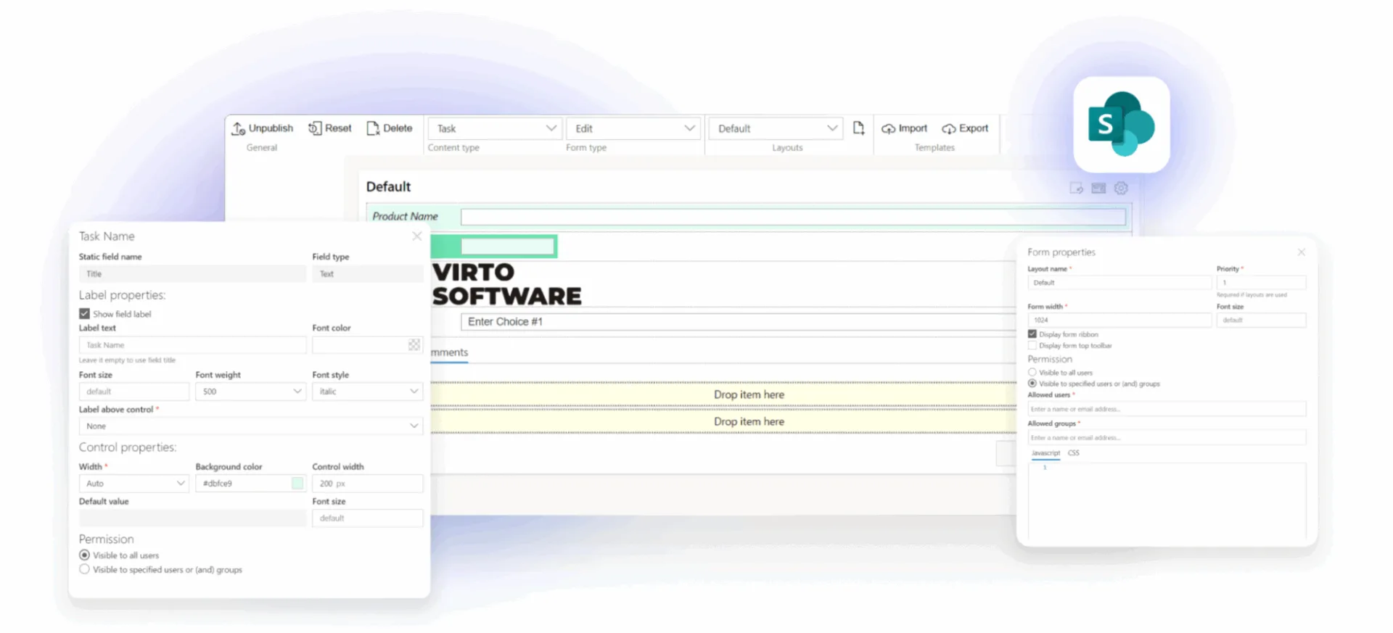Click the Virto Software logo image

click(x=507, y=284)
